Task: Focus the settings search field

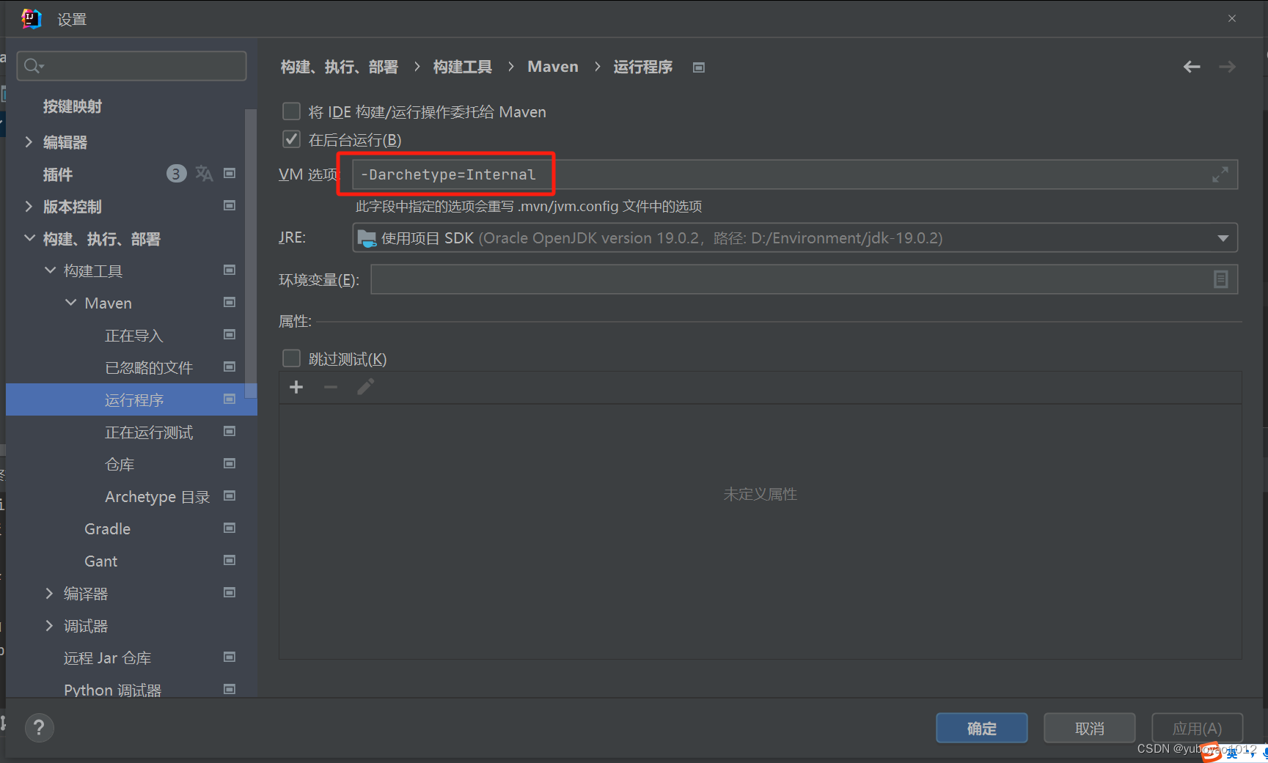Action: [x=132, y=66]
